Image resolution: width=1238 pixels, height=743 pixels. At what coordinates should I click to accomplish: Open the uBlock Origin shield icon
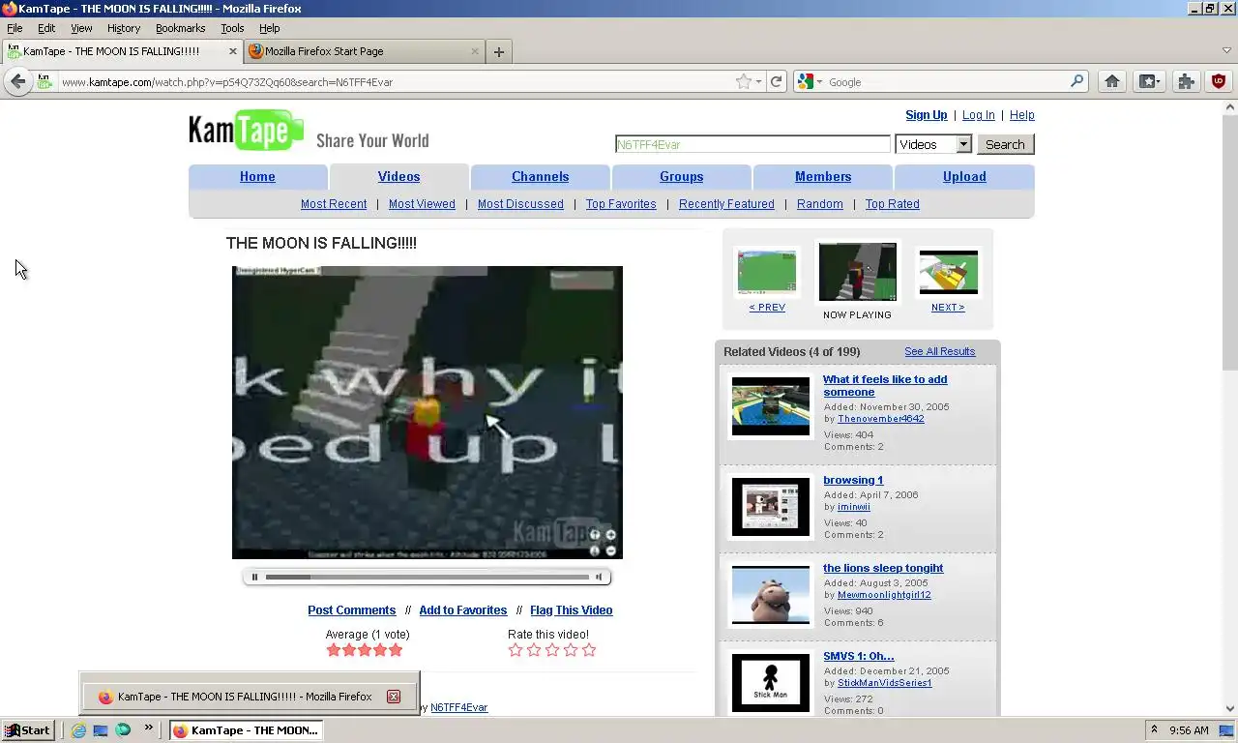tap(1219, 82)
